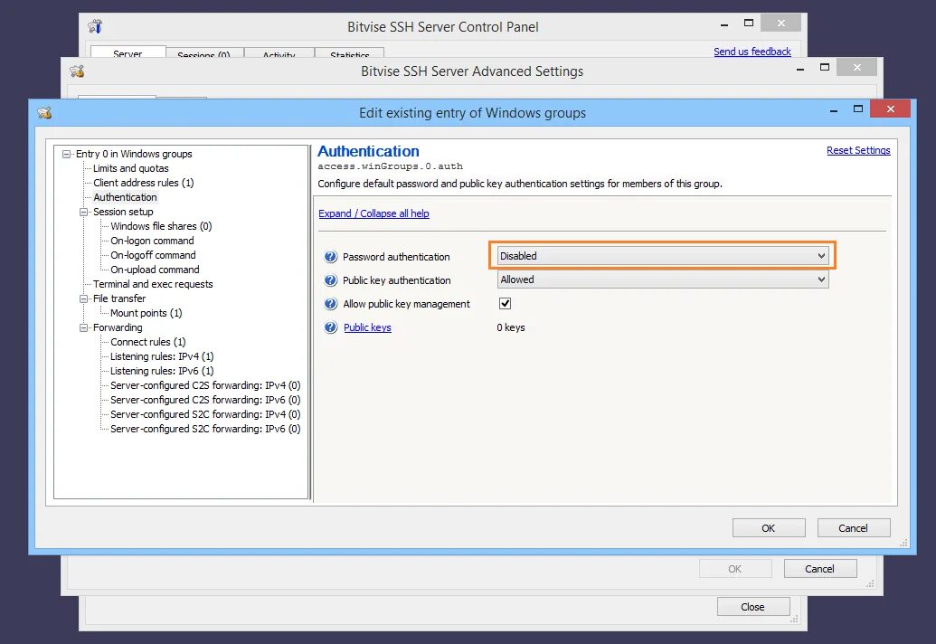This screenshot has width=936, height=644.
Task: Click the help icon beside Public key authentication
Action: tap(331, 280)
